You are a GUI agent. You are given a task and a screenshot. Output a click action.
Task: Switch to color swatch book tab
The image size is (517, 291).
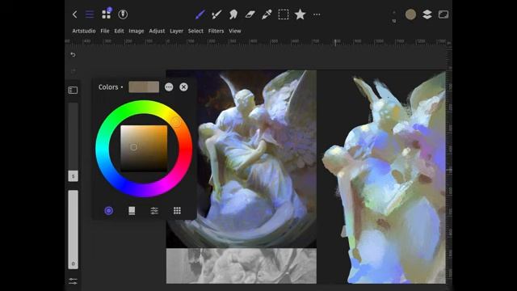click(x=132, y=210)
